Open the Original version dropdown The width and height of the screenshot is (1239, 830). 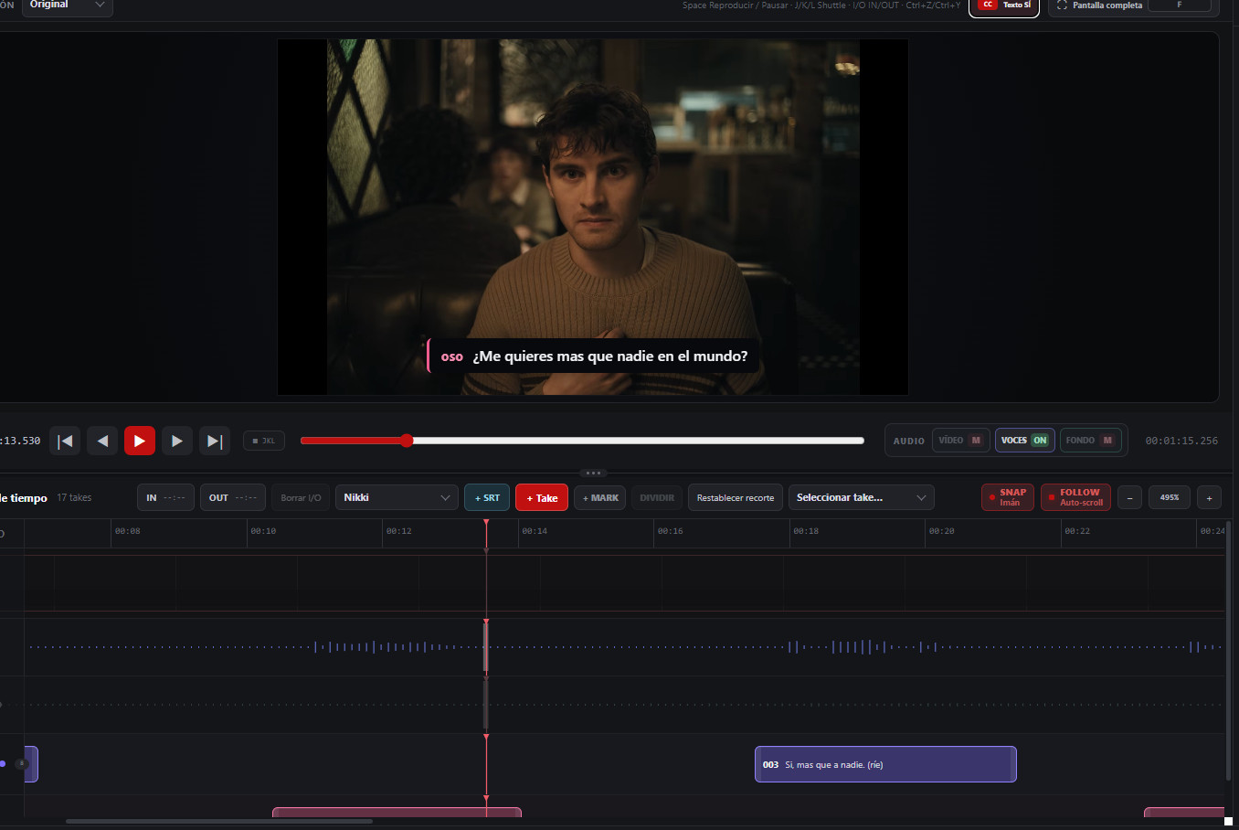point(67,6)
